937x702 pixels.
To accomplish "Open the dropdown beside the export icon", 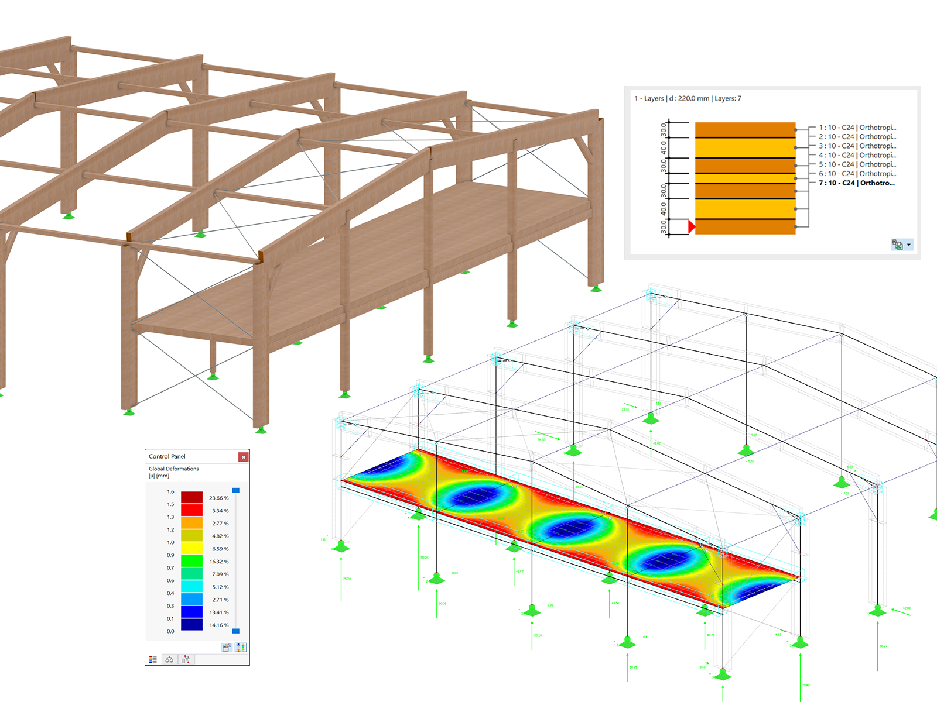I will (x=909, y=245).
